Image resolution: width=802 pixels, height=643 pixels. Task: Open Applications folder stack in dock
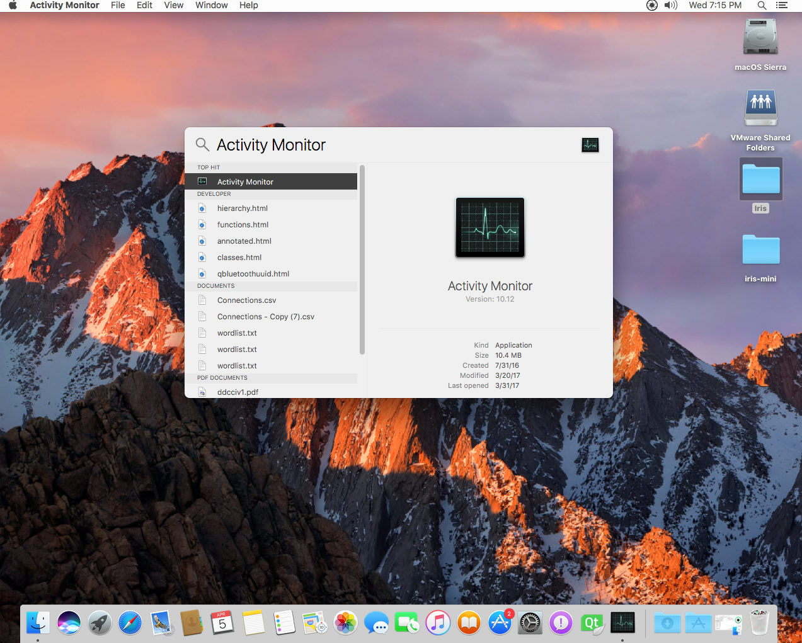point(698,623)
